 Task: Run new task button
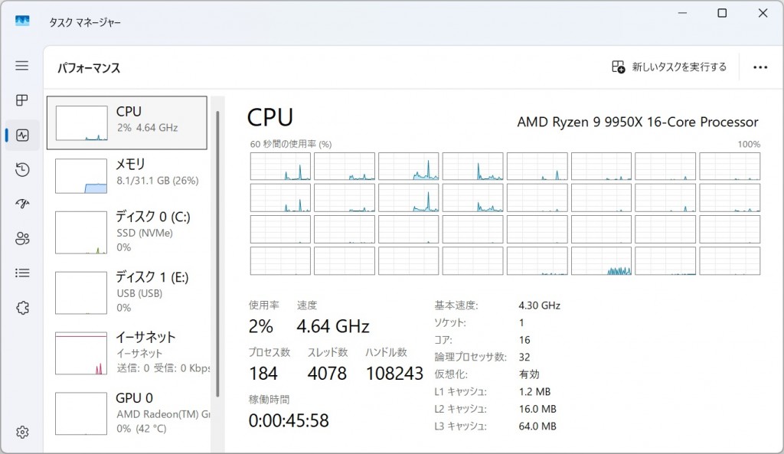coord(669,67)
